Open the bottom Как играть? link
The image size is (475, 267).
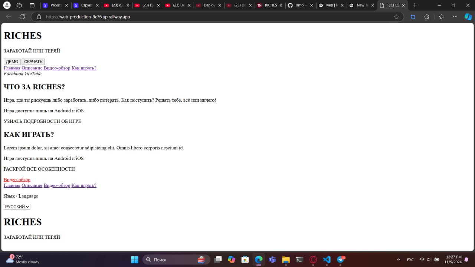point(84,185)
